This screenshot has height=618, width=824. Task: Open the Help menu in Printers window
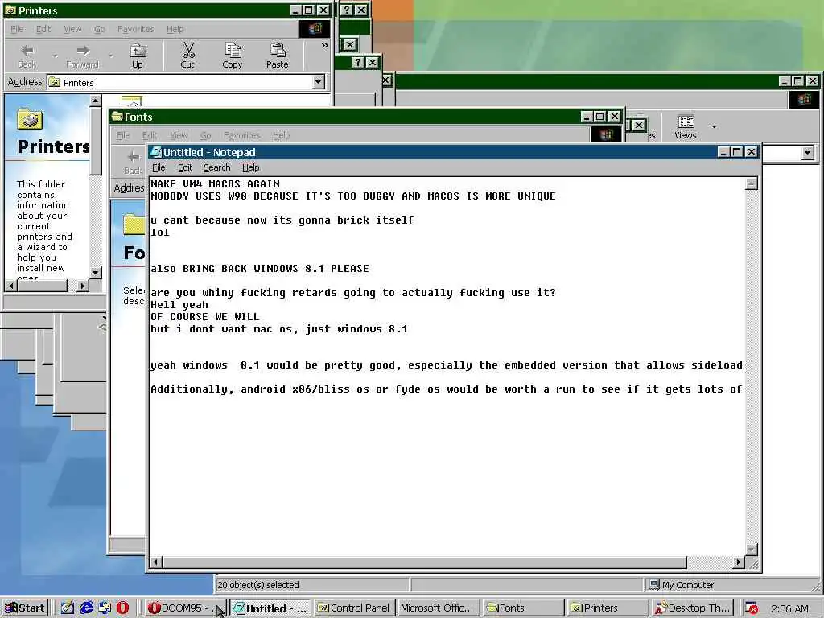tap(175, 29)
